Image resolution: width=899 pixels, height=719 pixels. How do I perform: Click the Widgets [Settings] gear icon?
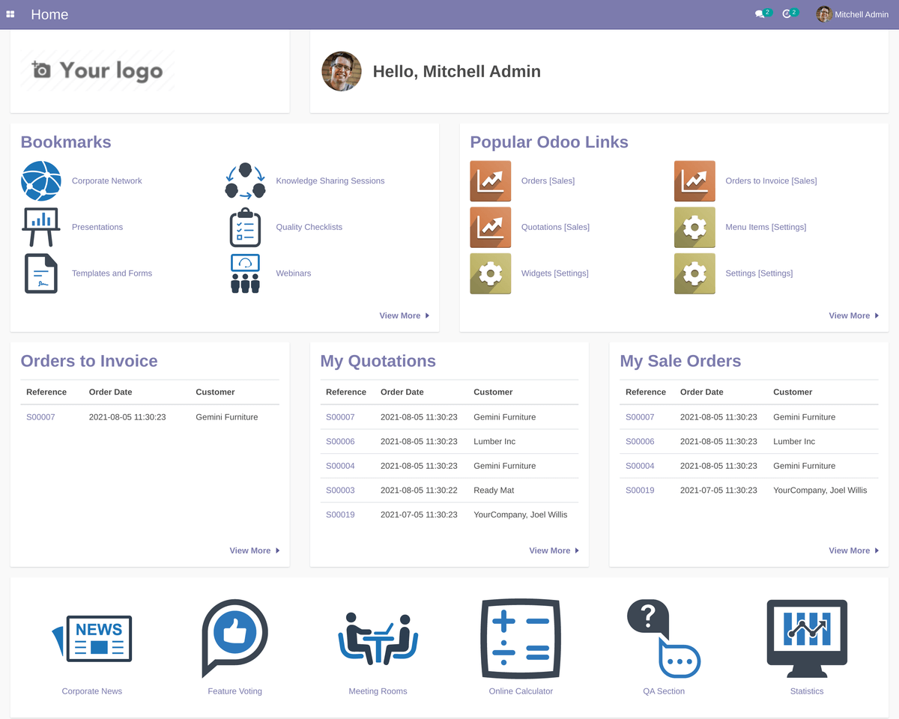pyautogui.click(x=490, y=273)
